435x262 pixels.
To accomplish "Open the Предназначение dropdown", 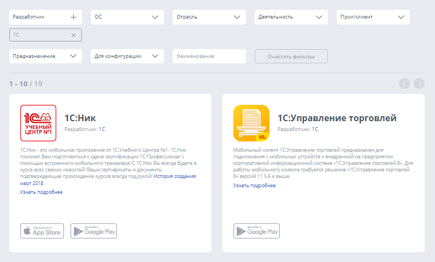I will click(x=45, y=56).
